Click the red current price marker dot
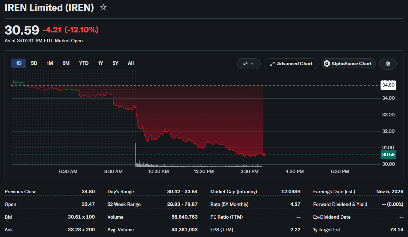 (264, 154)
